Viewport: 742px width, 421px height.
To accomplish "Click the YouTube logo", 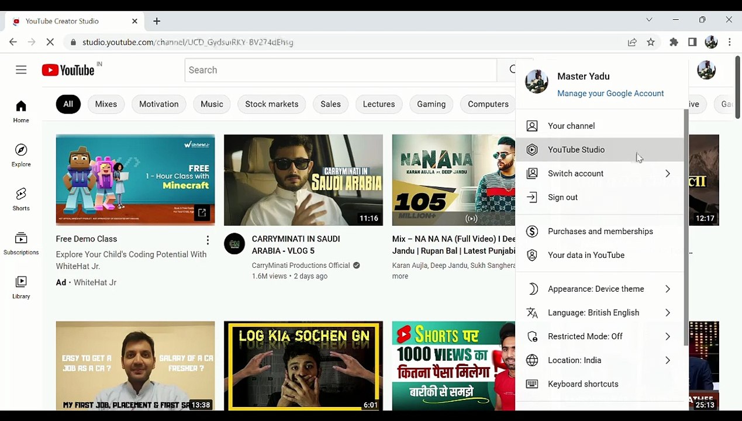I will (x=68, y=70).
